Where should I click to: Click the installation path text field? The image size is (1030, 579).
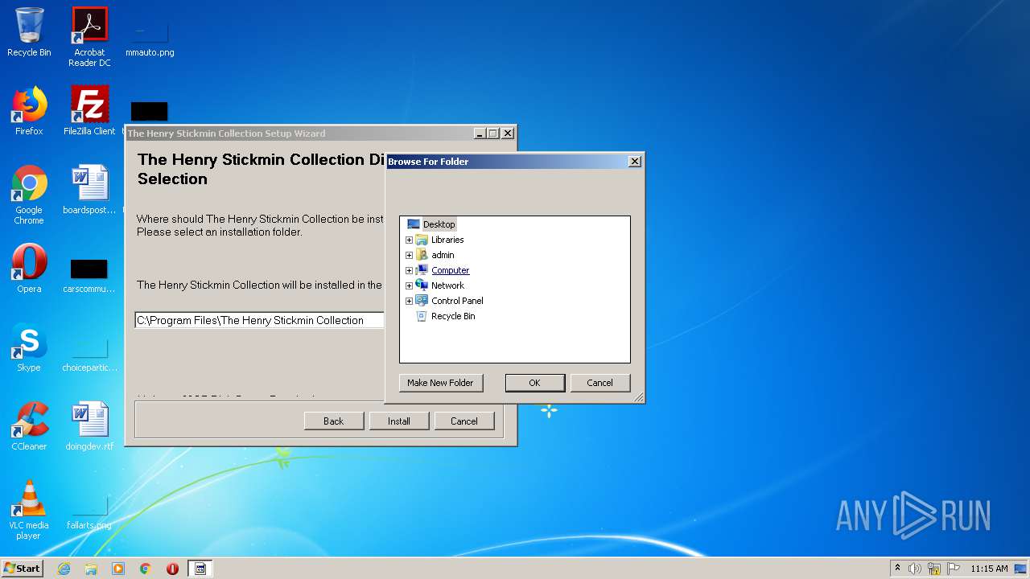[259, 320]
